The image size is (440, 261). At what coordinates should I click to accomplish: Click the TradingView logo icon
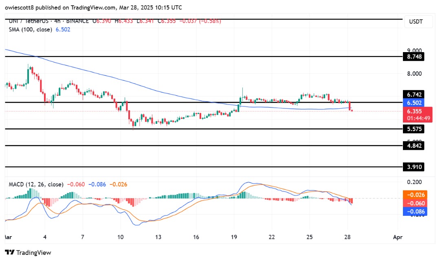pyautogui.click(x=10, y=252)
